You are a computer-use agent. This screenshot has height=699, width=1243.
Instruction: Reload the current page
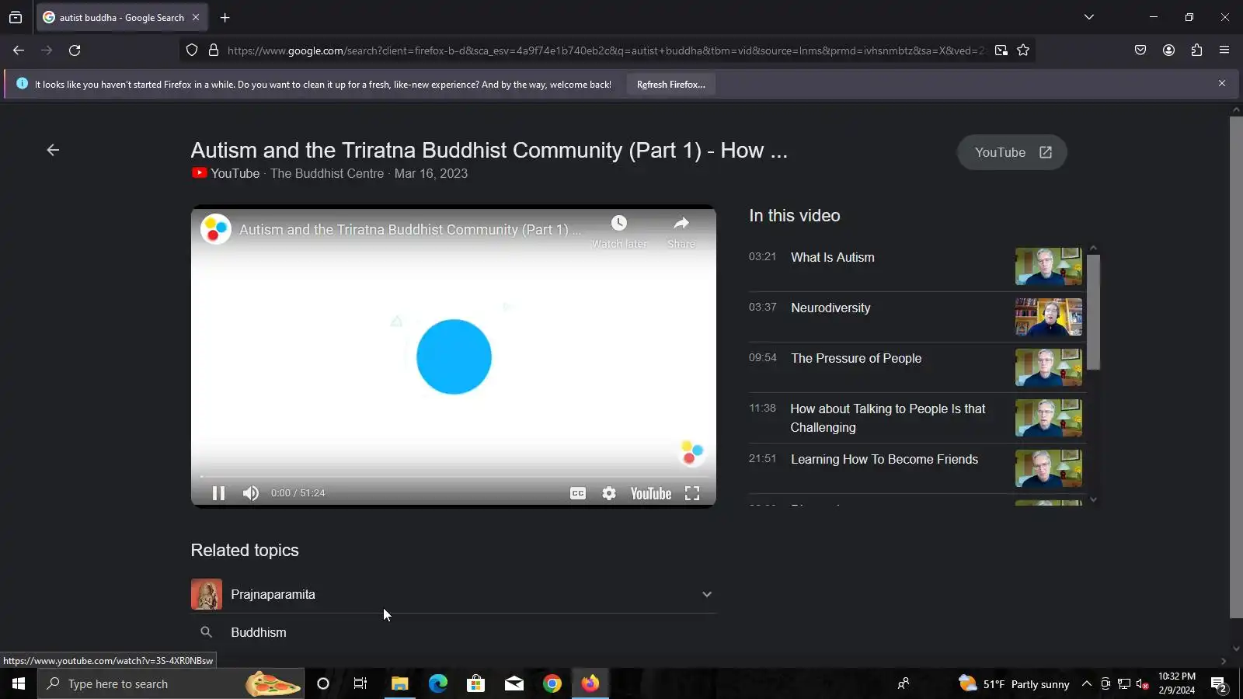[75, 50]
